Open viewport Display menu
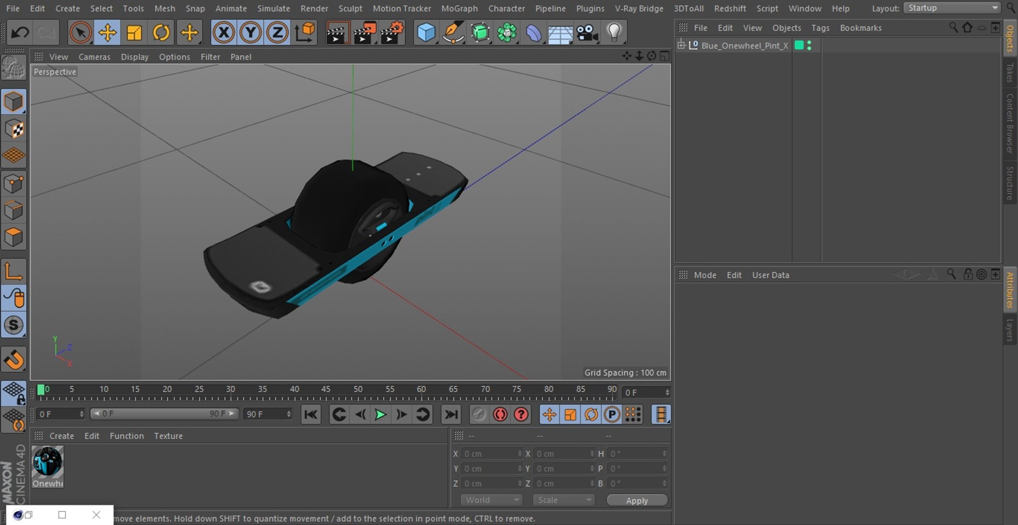The width and height of the screenshot is (1018, 525). 135,57
